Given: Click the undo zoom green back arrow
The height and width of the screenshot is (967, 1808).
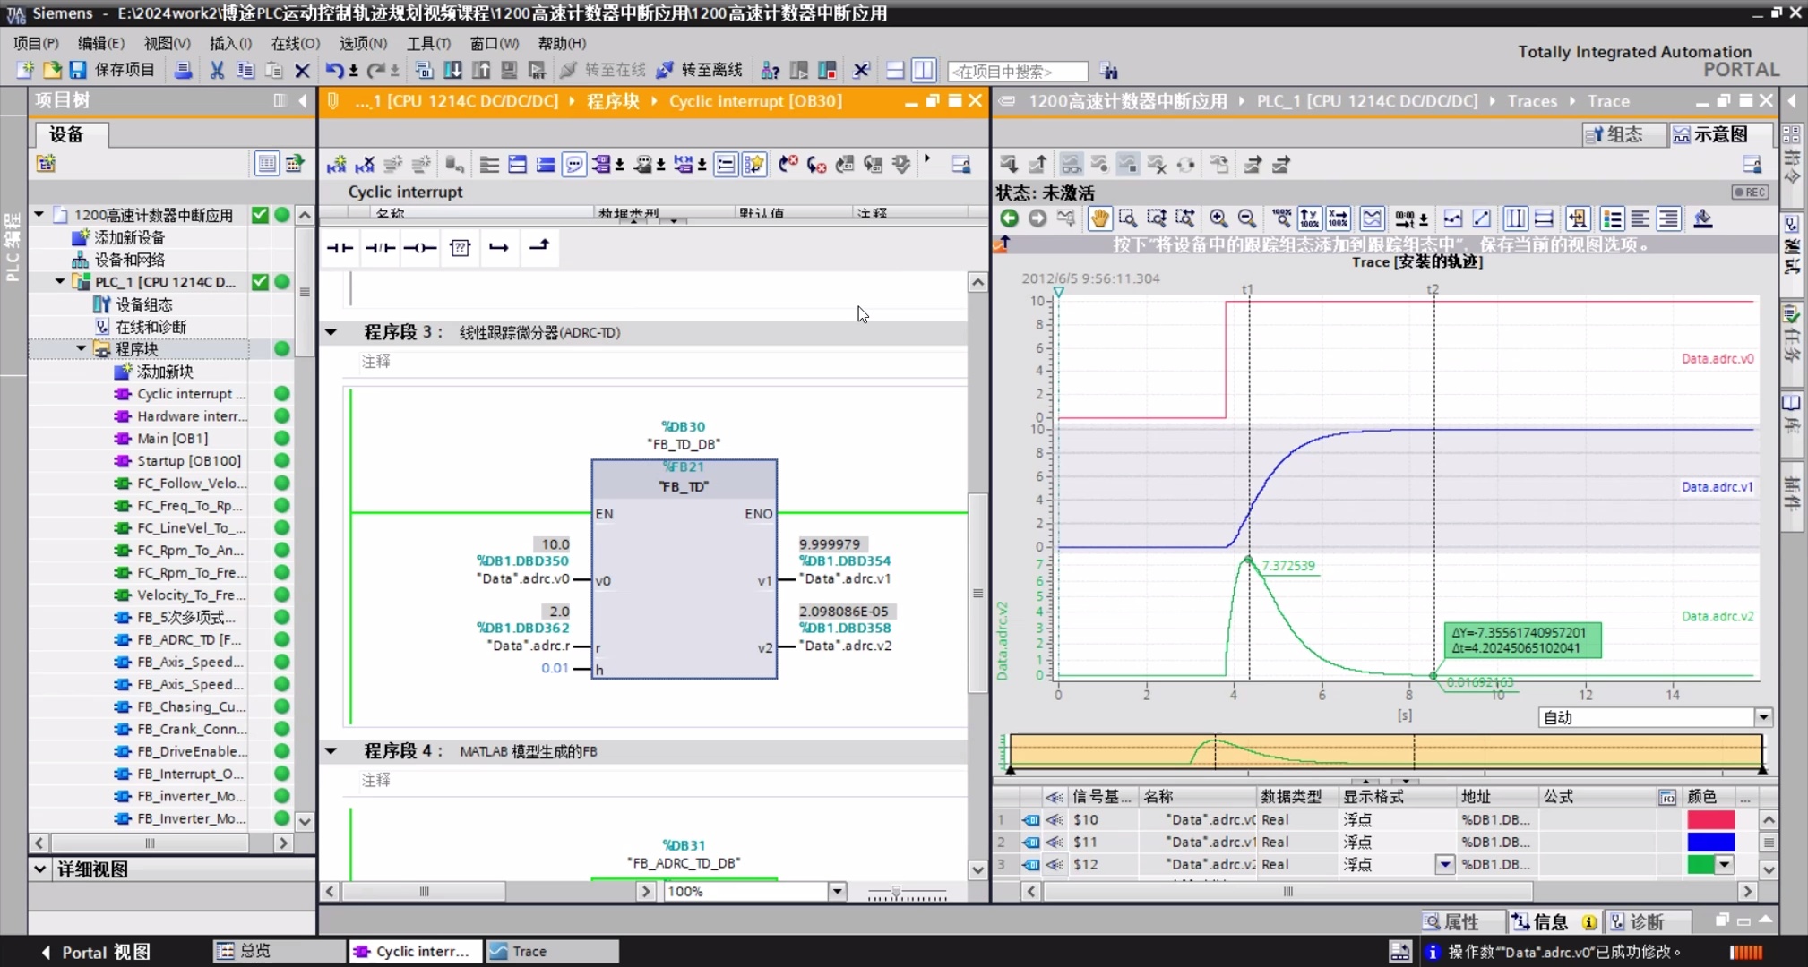Looking at the screenshot, I should click(x=1009, y=218).
